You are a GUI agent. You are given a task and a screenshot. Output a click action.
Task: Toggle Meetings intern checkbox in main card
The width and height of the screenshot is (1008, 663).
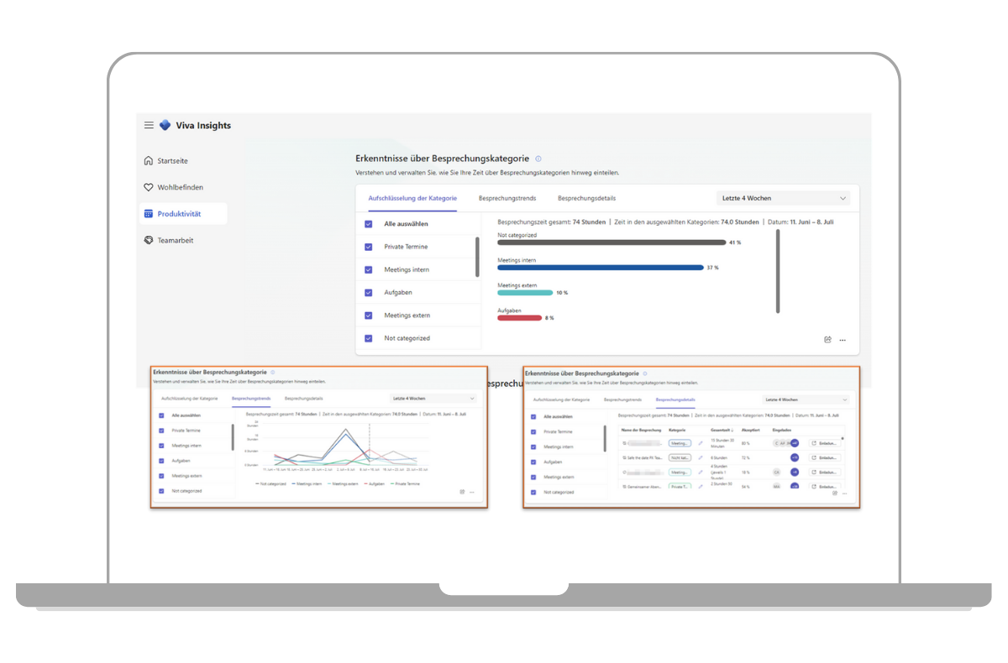tap(369, 269)
